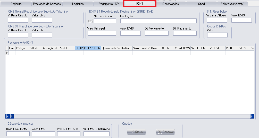Switch to the Cadastro tab
259x138 pixels.
click(16, 4)
